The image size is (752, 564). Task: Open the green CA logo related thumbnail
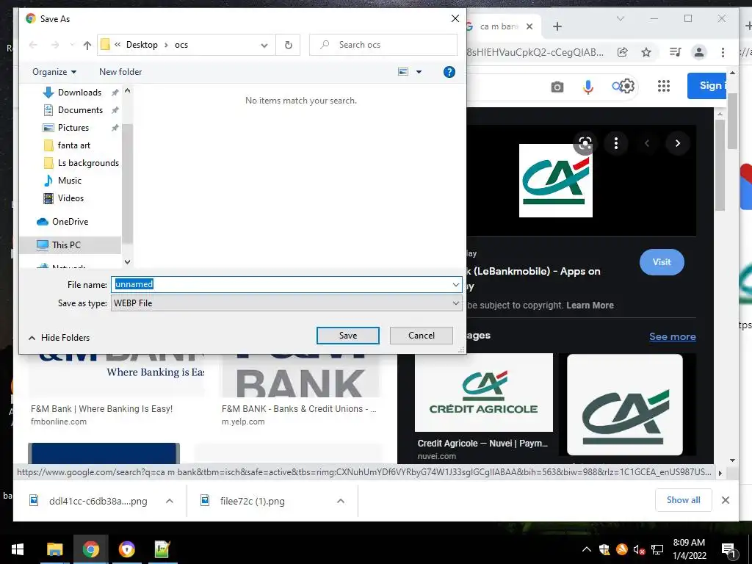point(624,405)
